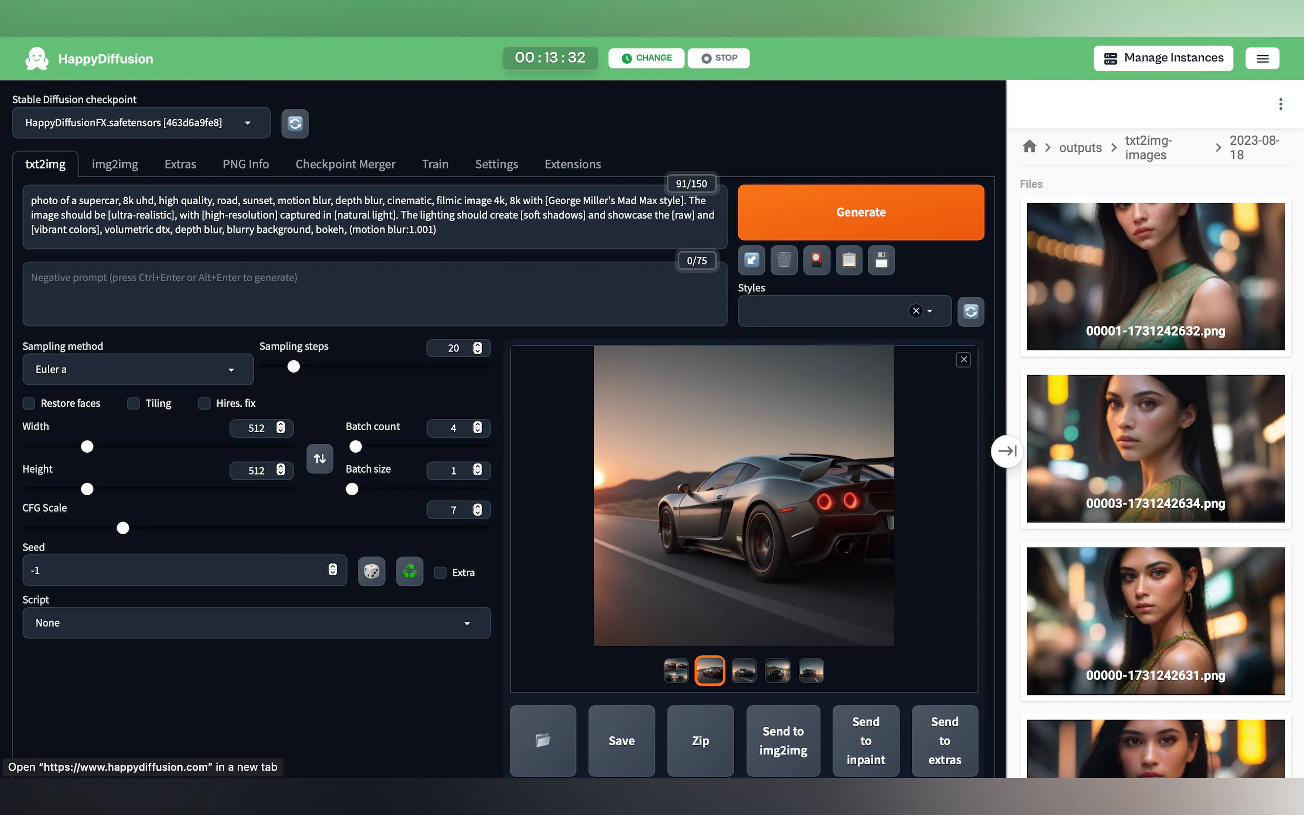Expand the Script dropdown
This screenshot has height=815, width=1304.
[256, 623]
